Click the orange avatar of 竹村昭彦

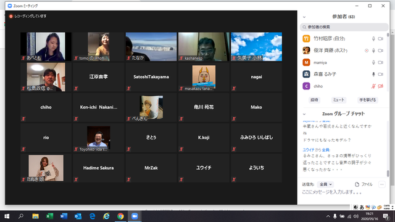pos(306,38)
